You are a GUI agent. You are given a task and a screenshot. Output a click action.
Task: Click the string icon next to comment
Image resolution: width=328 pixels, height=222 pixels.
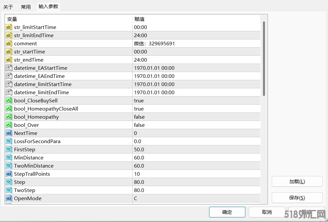tap(9, 44)
